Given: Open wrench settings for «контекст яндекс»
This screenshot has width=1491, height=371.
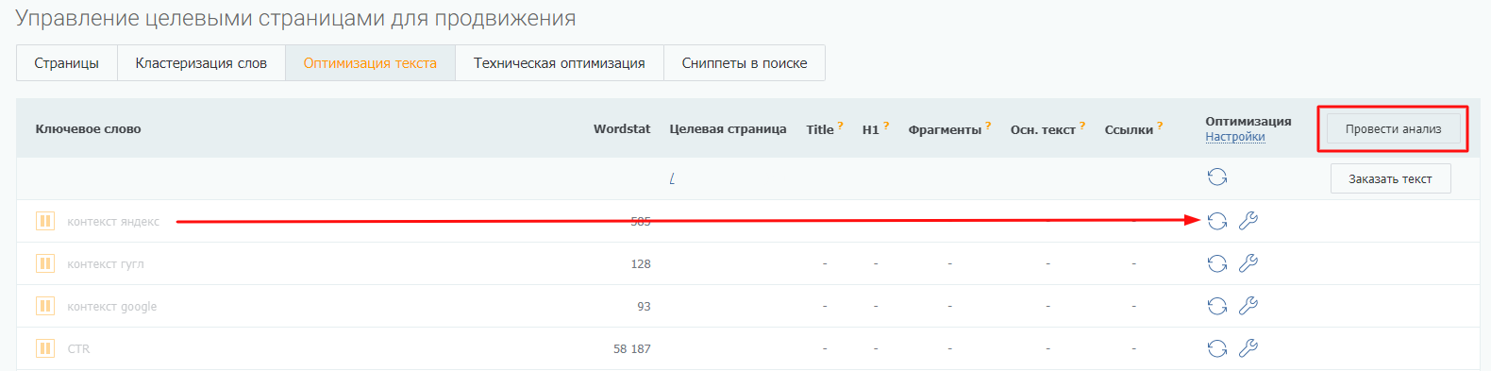Looking at the screenshot, I should click(1248, 221).
